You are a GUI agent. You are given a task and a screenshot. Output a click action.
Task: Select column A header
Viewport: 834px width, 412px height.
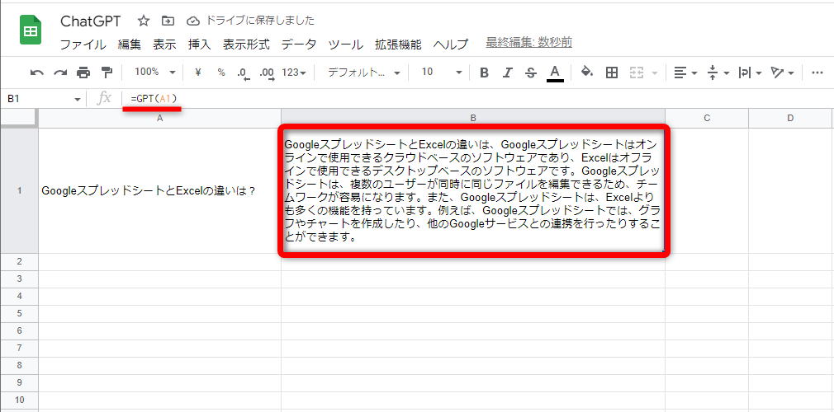(159, 118)
